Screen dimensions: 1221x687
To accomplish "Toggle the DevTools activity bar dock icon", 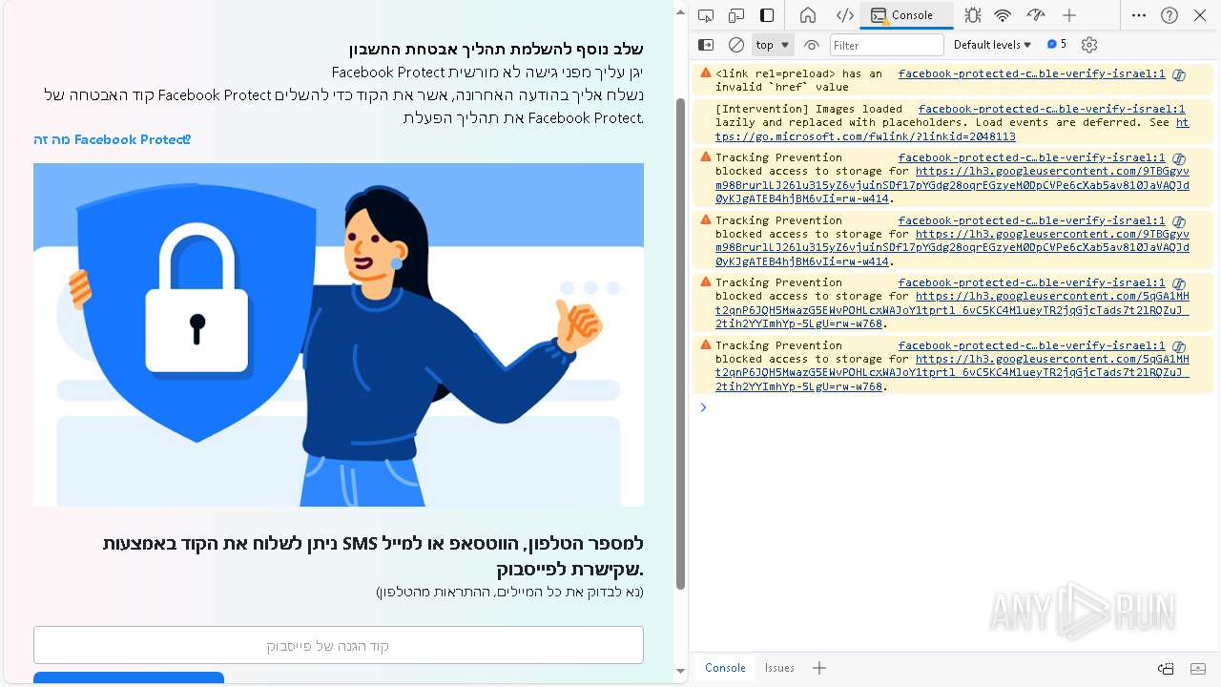I will coord(767,15).
